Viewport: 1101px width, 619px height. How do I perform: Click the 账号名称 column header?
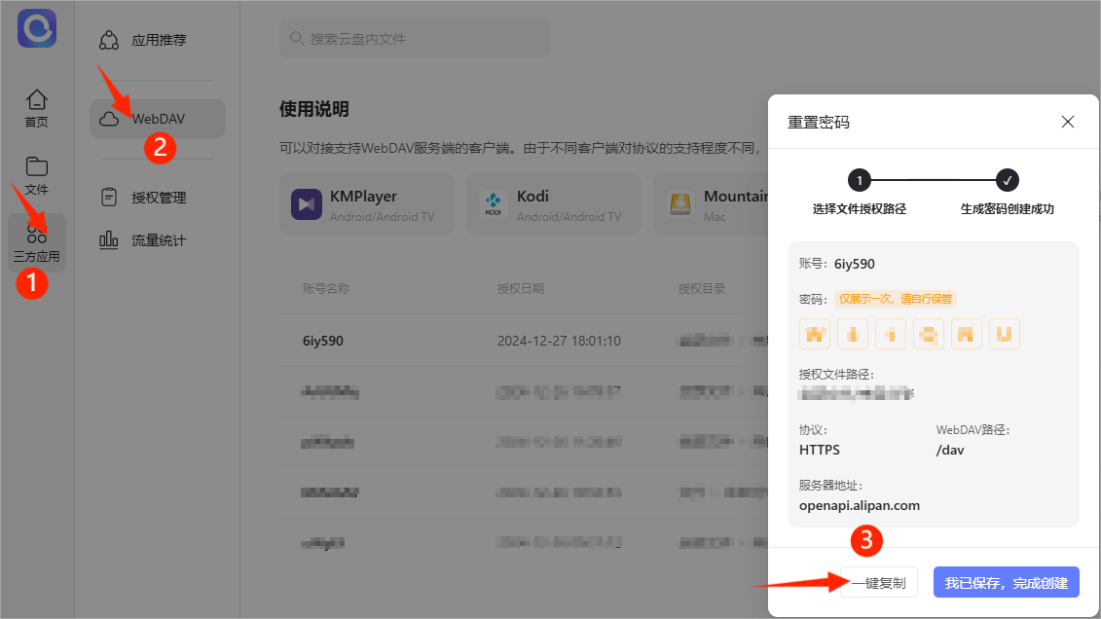(x=326, y=288)
